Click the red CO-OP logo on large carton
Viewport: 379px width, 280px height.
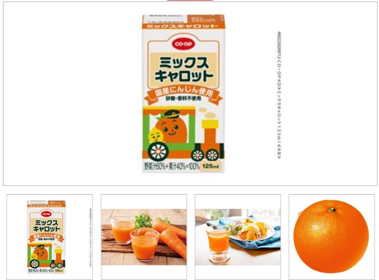coord(183,44)
